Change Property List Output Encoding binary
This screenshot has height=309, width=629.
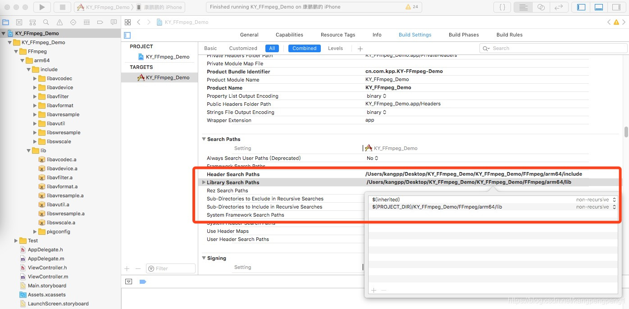point(376,96)
